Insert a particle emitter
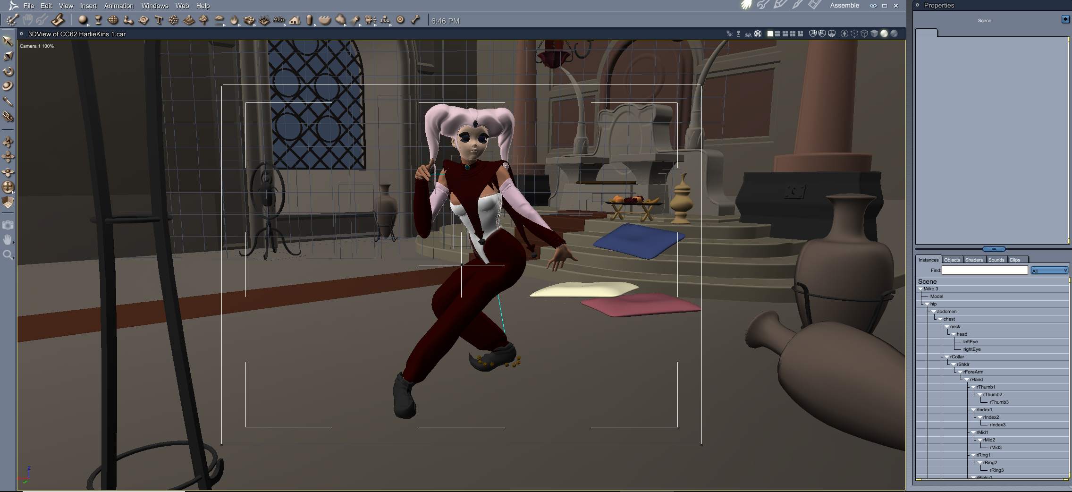 click(174, 20)
